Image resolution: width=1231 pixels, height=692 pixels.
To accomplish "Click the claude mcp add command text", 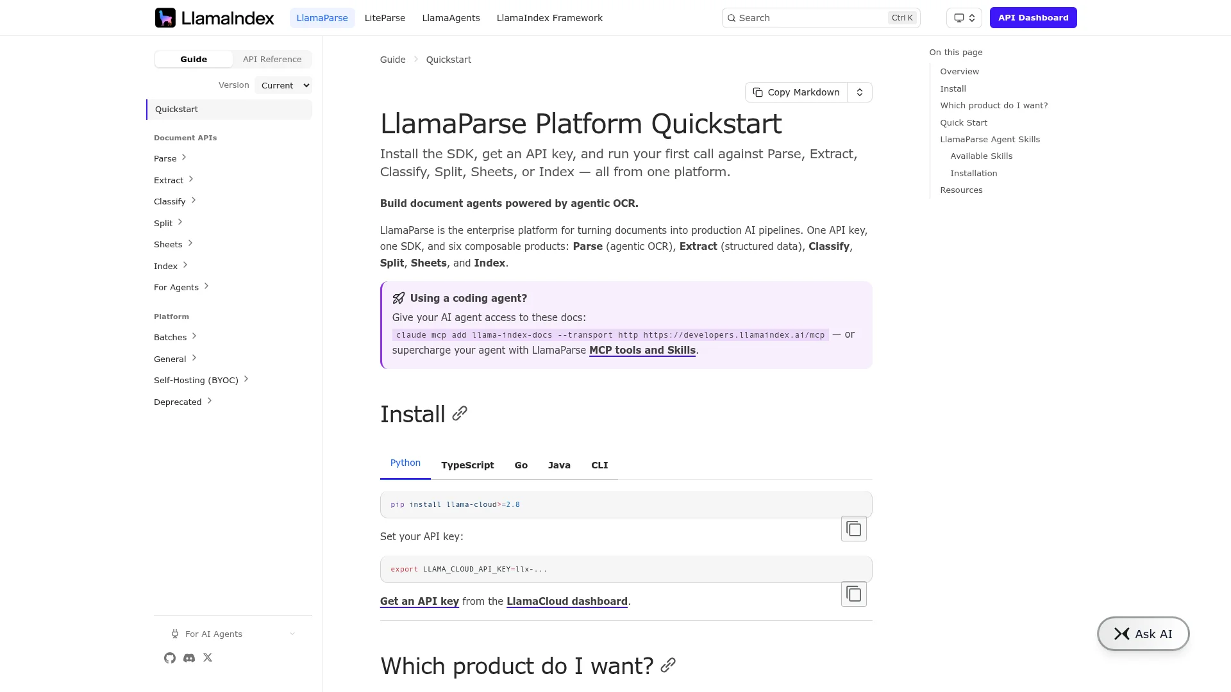I will (x=610, y=335).
